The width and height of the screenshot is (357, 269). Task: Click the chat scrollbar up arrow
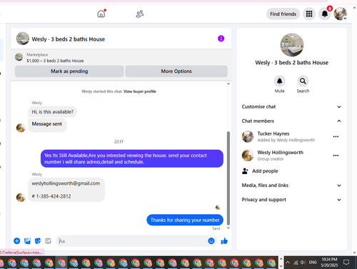tap(228, 83)
